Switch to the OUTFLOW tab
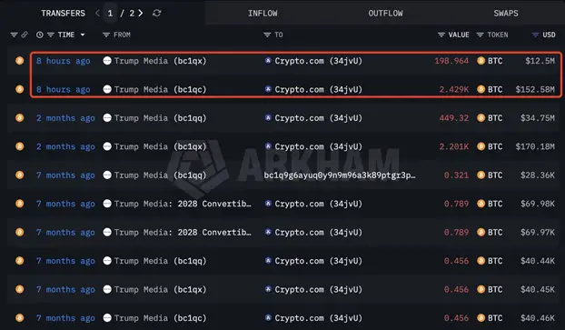This screenshot has height=330, width=565. (385, 14)
